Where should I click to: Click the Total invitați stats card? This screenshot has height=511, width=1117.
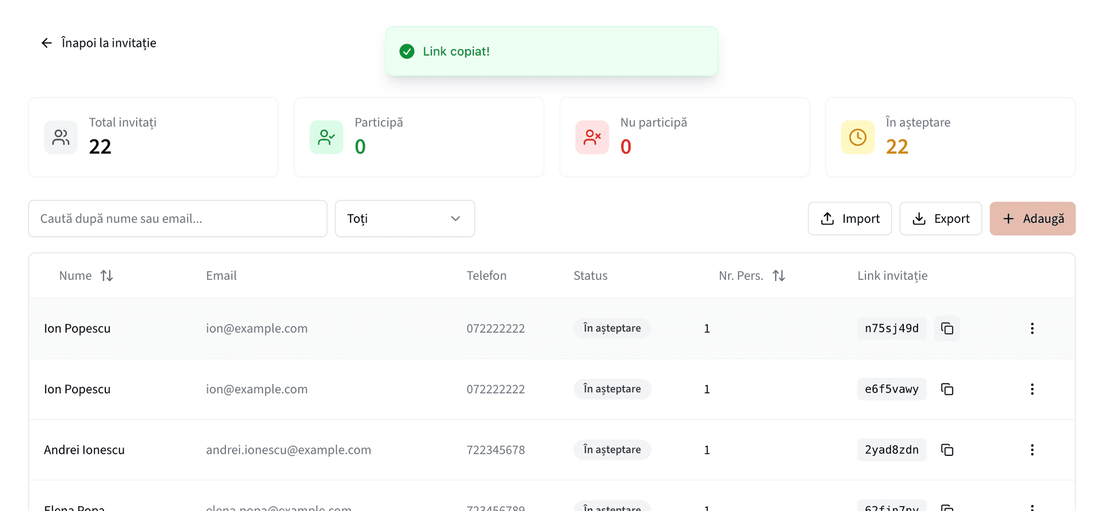(153, 137)
